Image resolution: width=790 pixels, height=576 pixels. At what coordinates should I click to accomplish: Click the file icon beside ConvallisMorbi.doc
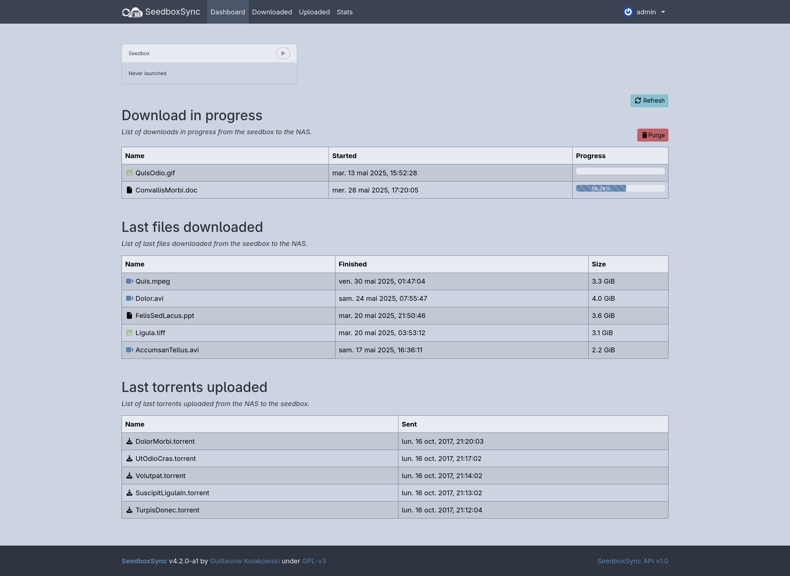[129, 190]
